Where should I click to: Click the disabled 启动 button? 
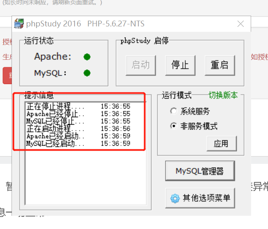click(141, 65)
